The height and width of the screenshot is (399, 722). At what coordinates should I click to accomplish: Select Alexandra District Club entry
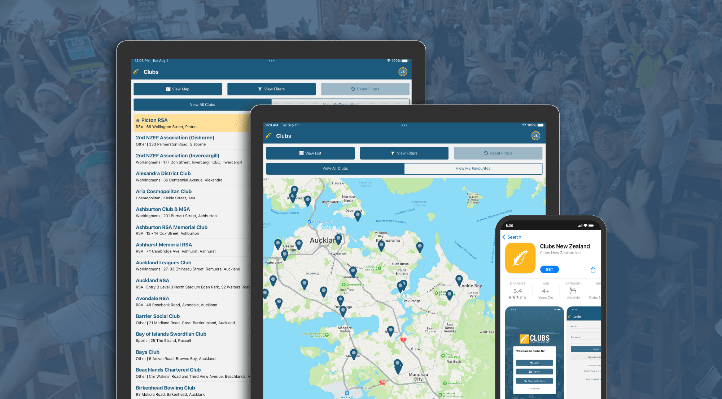[192, 176]
